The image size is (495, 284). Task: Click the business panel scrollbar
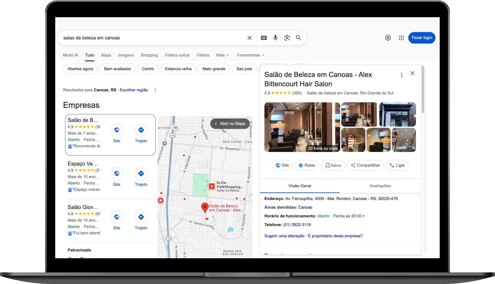(423, 89)
